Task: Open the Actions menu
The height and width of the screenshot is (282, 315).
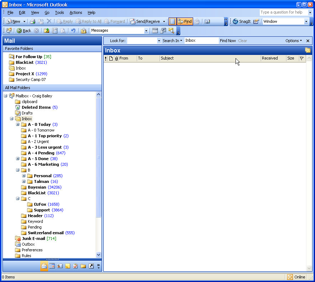Action: 76,12
